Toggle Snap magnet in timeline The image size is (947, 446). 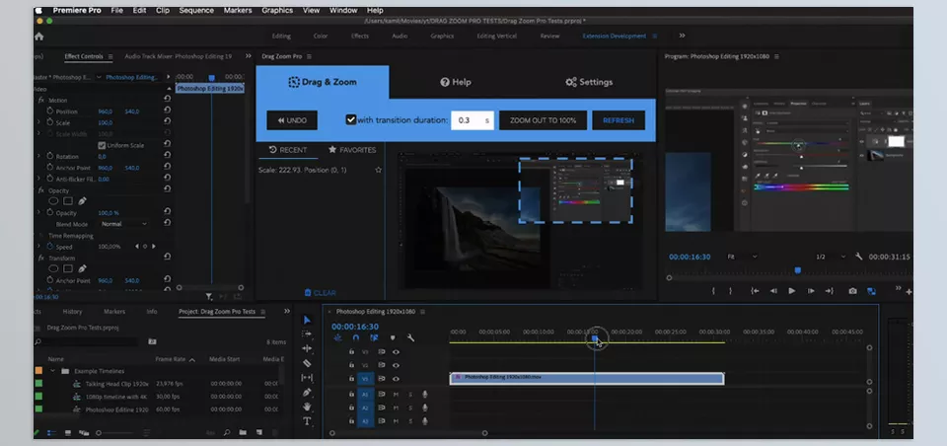point(356,337)
